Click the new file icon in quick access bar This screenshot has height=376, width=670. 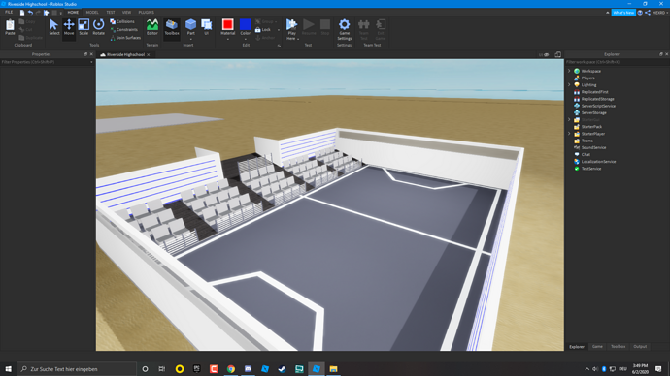pos(22,13)
